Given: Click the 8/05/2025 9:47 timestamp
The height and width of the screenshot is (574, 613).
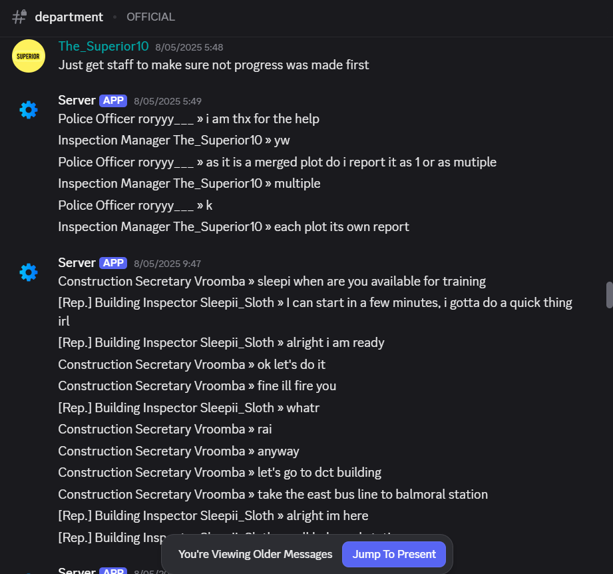Looking at the screenshot, I should pos(167,264).
